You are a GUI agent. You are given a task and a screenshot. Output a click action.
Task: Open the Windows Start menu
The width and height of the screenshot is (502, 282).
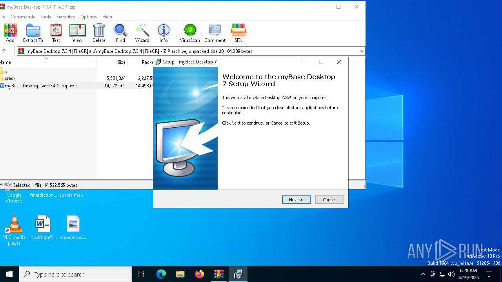(9, 274)
